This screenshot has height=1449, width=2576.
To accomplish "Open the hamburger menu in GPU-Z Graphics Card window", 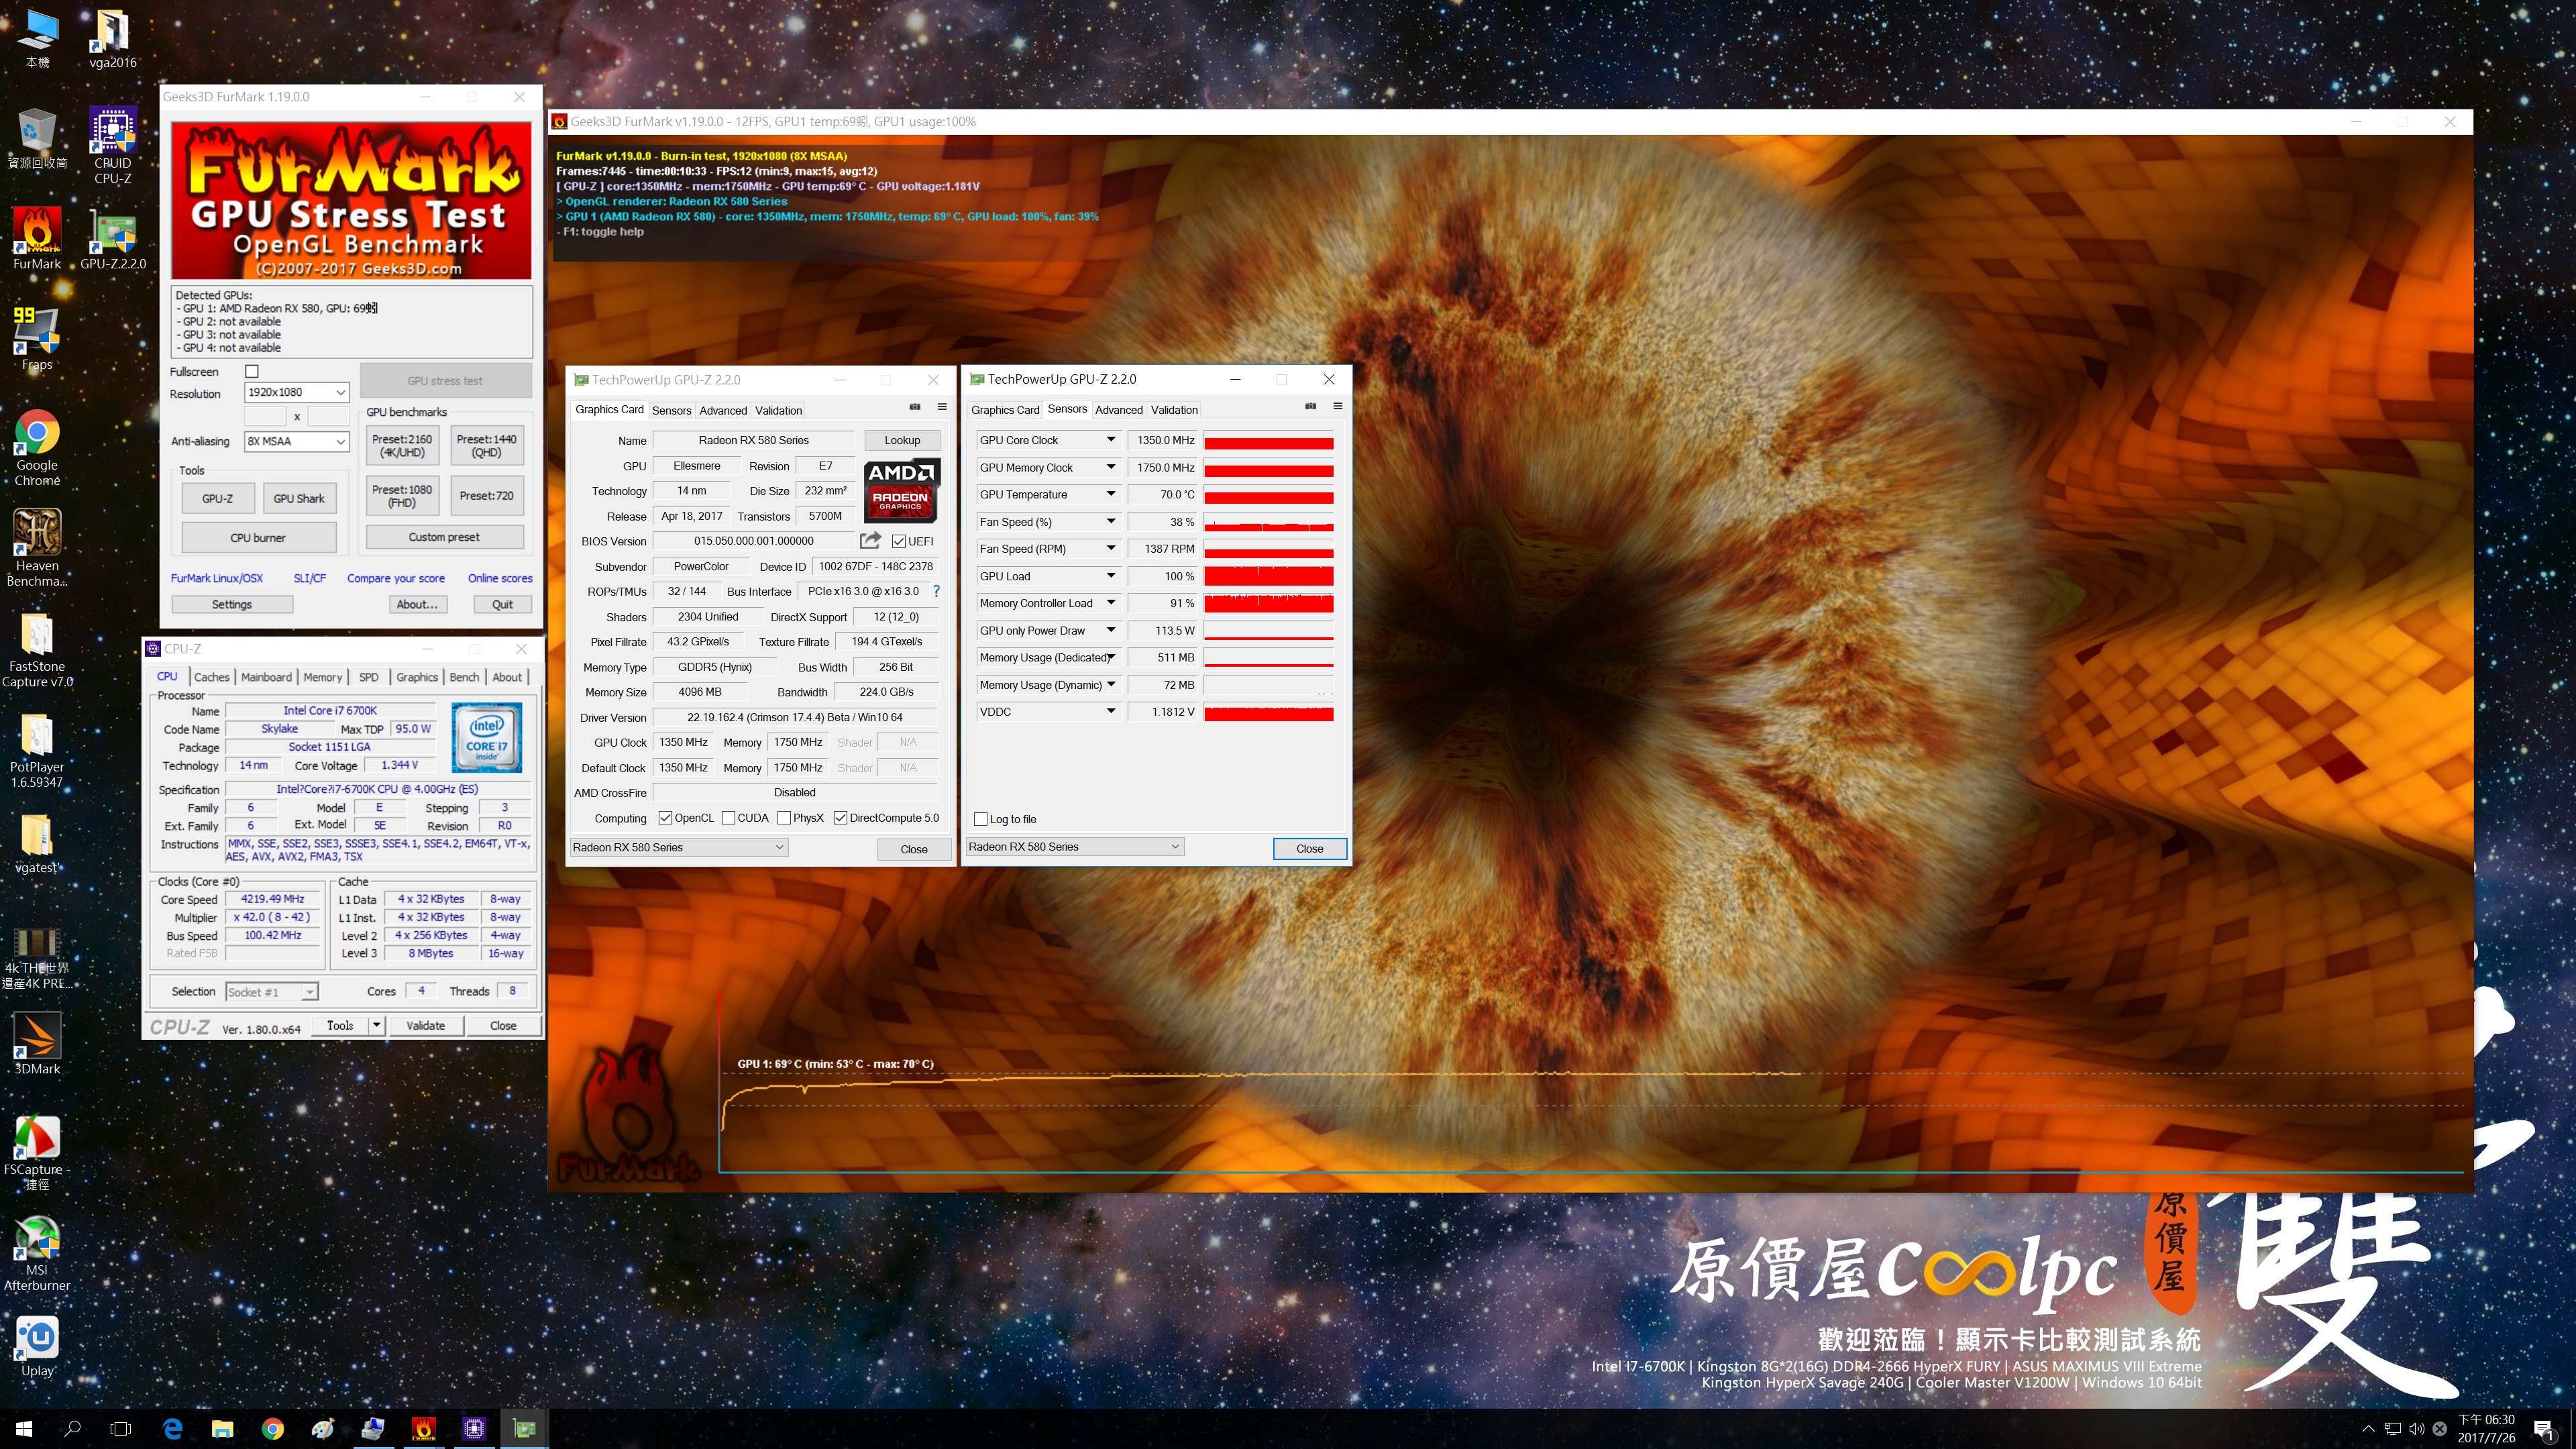I will coord(942,407).
